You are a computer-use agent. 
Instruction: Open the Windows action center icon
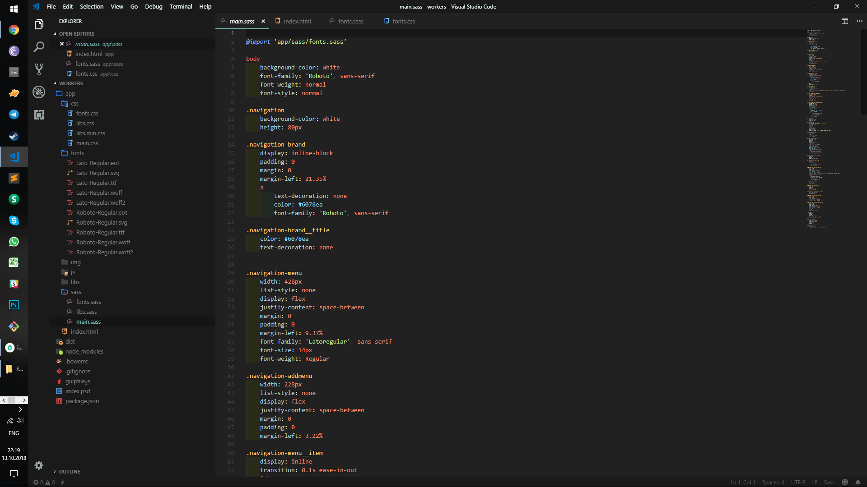click(14, 474)
